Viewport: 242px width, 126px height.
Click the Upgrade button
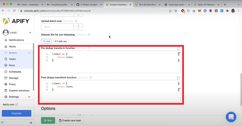tap(16, 113)
